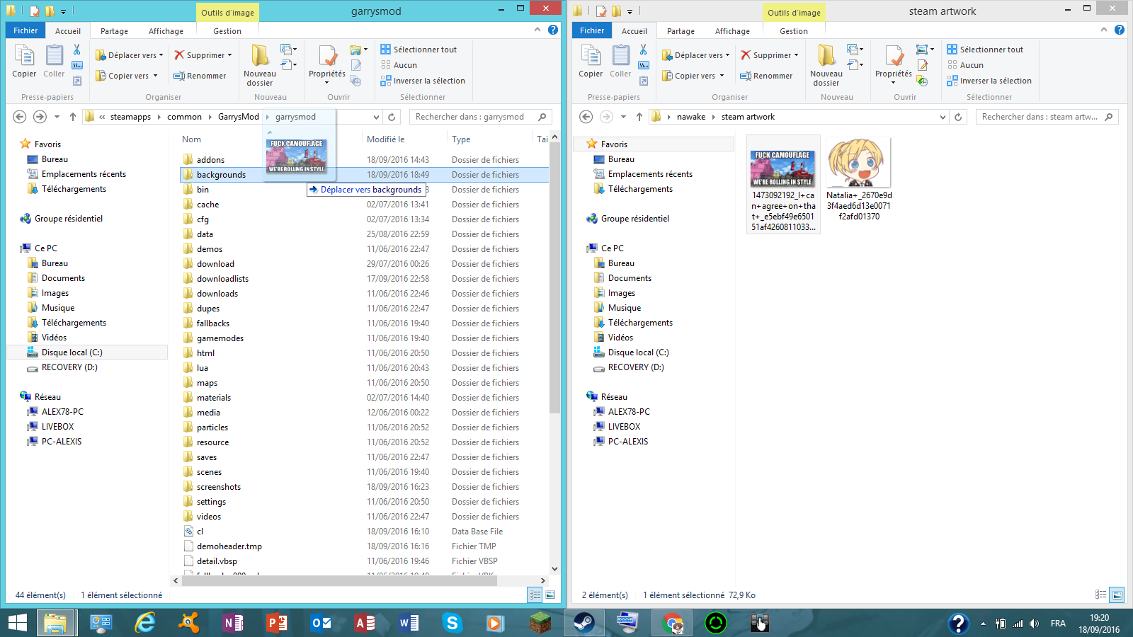Viewport: 1133px width, 637px height.
Task: Open Skype from the taskbar
Action: (452, 623)
